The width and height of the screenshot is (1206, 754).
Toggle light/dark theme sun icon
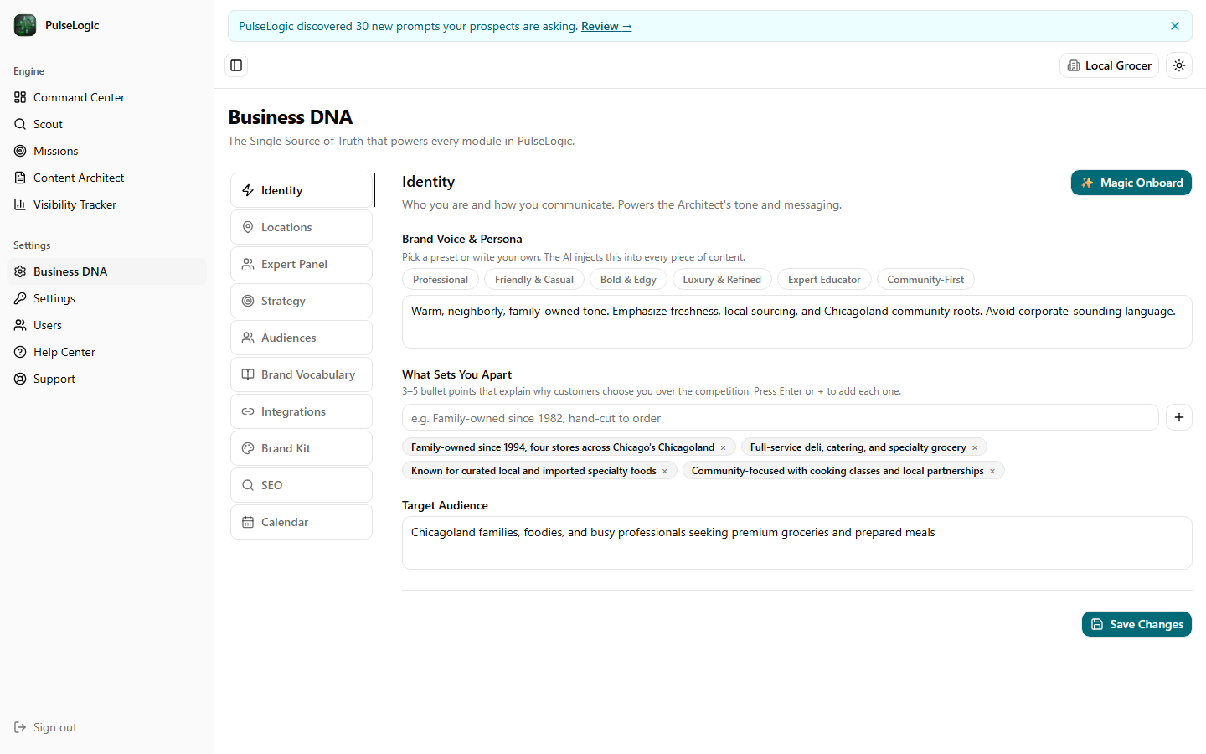pos(1179,65)
